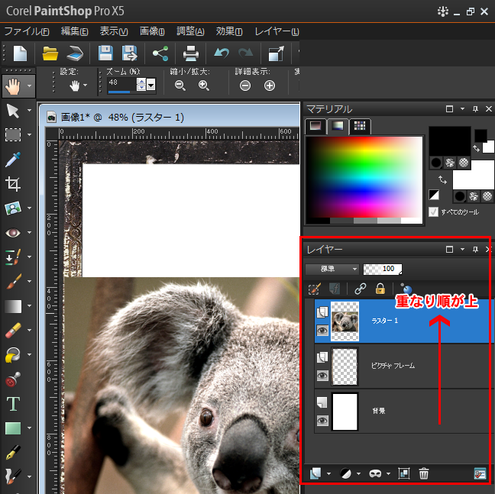Click the large black foreground color swatch

(x=450, y=141)
